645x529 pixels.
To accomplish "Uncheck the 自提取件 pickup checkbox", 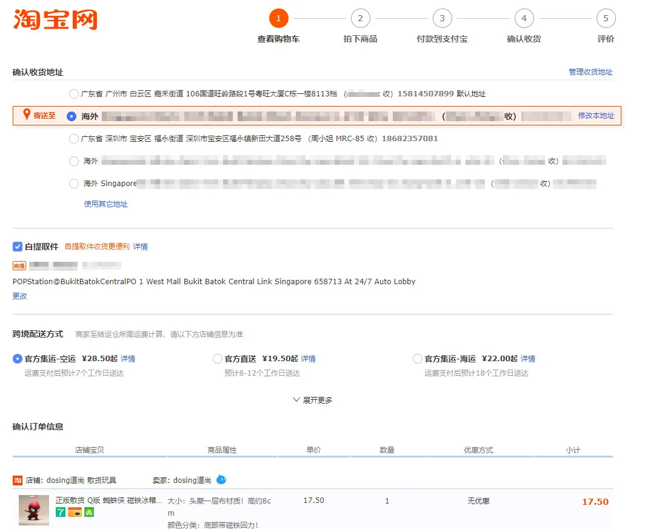I will point(18,246).
